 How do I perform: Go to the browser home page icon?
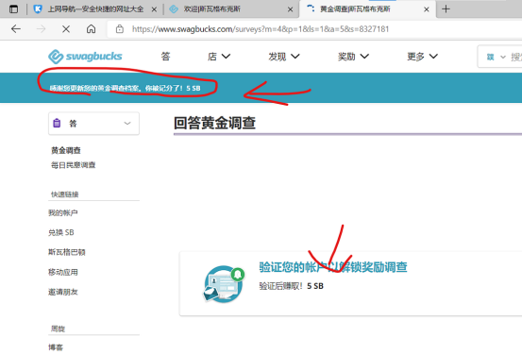tap(91, 29)
